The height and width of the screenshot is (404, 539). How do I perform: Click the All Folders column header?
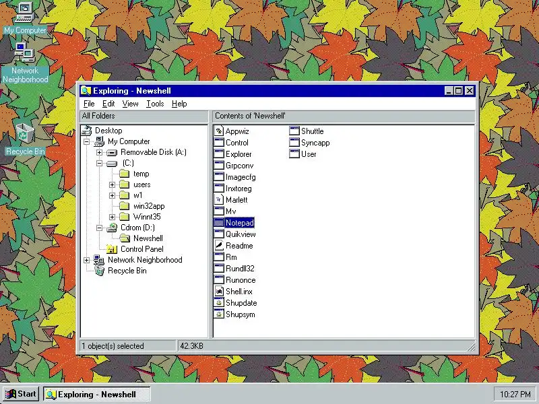pyautogui.click(x=144, y=116)
